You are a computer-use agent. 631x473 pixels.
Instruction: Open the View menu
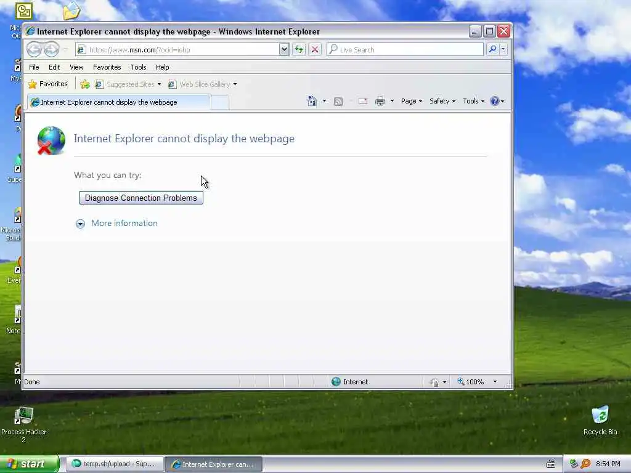pos(76,67)
